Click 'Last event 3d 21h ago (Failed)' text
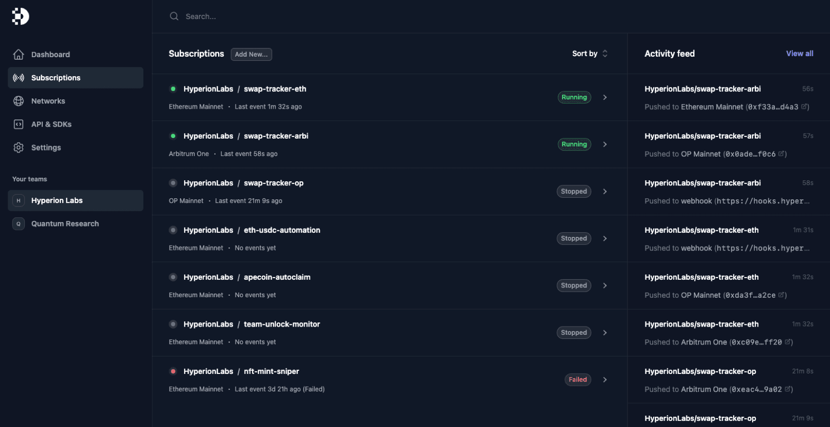 click(x=280, y=389)
